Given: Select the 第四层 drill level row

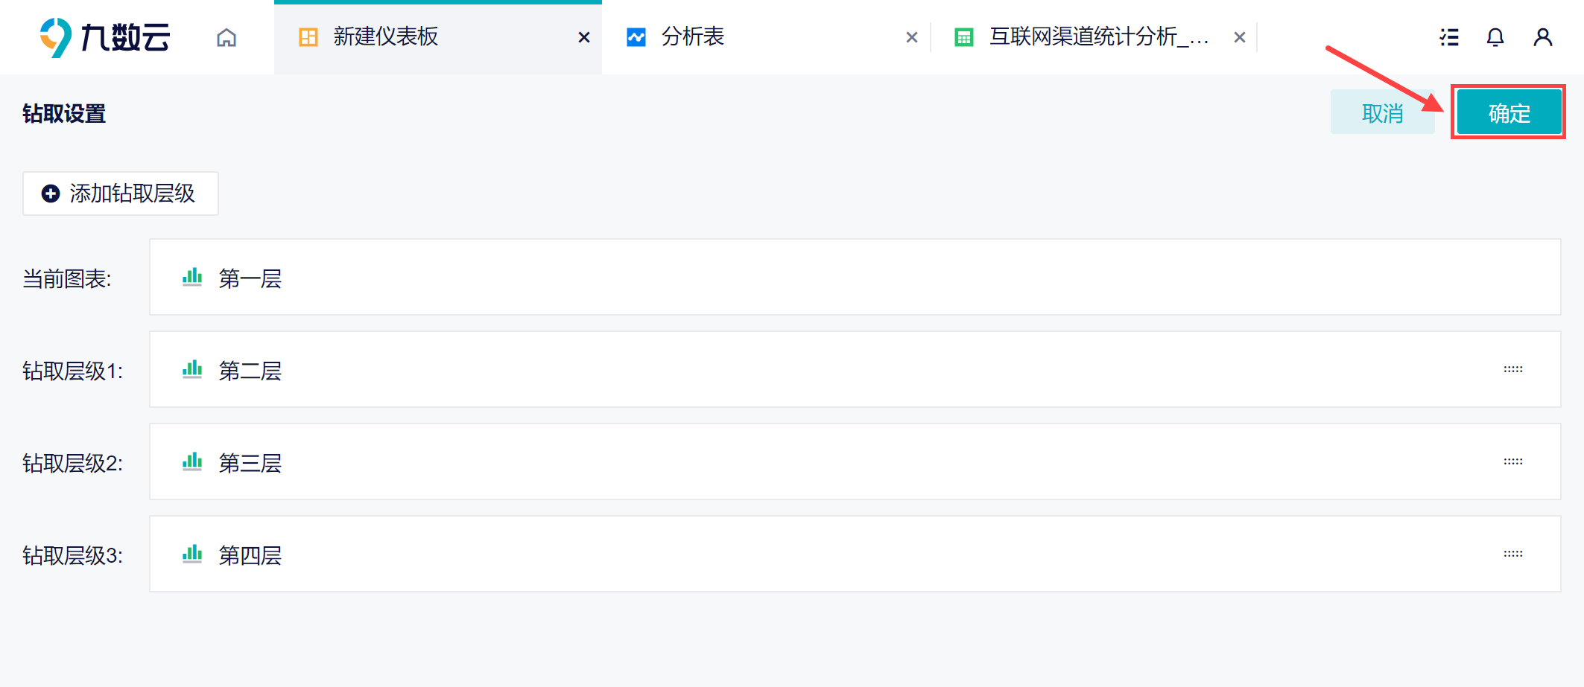Looking at the screenshot, I should pos(855,554).
